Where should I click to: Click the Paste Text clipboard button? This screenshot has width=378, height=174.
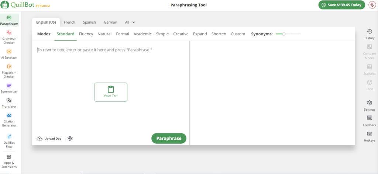click(x=111, y=92)
